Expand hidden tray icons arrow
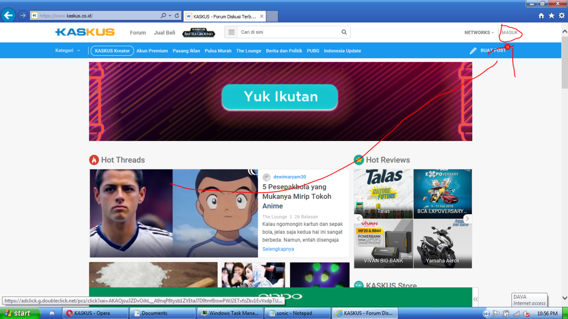Screen dimensions: 568x319 486,314
